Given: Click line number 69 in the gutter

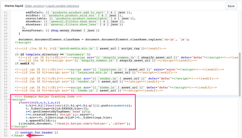Looking at the screenshot, I should (5, 96).
